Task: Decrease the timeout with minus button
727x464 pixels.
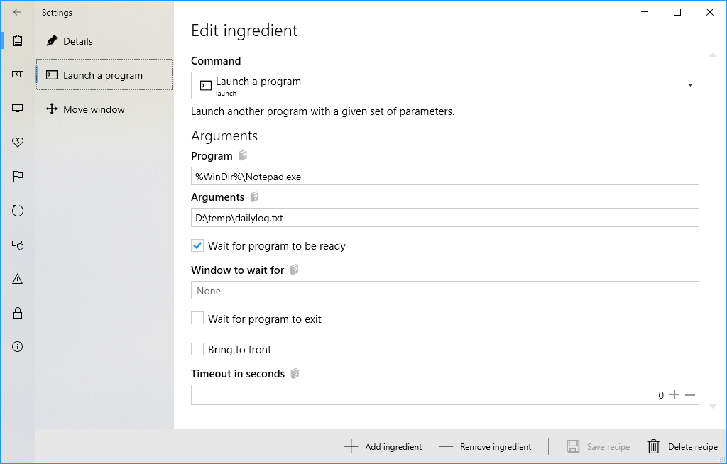Action: [690, 395]
